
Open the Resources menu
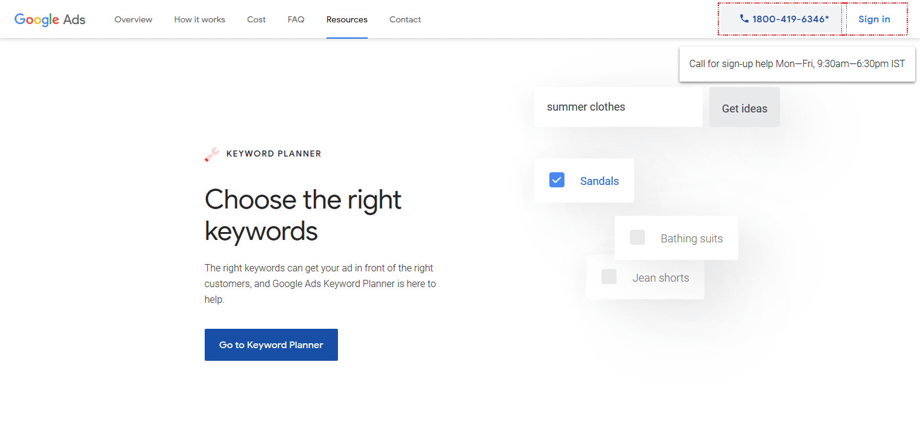(346, 19)
